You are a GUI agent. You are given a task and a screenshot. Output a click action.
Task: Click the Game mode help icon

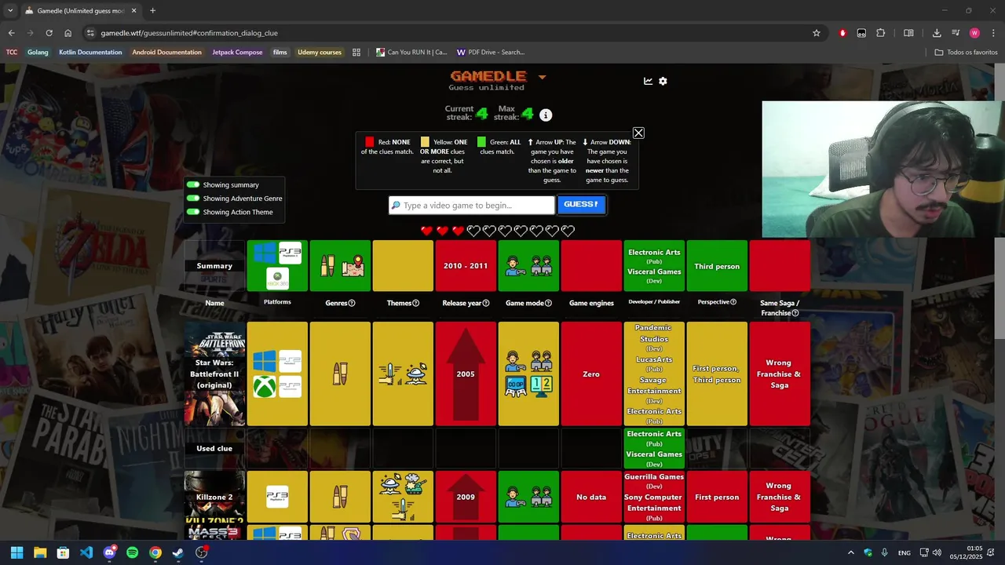tap(548, 303)
